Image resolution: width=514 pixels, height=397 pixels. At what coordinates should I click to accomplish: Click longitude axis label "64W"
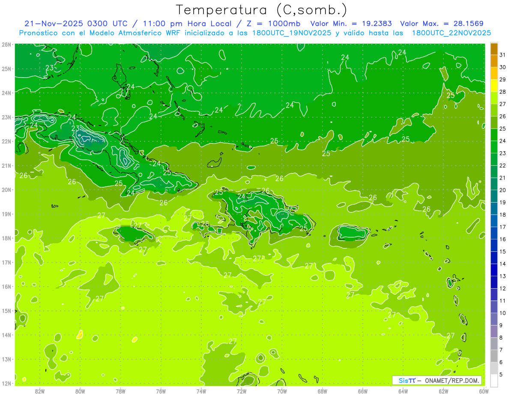[403, 391]
